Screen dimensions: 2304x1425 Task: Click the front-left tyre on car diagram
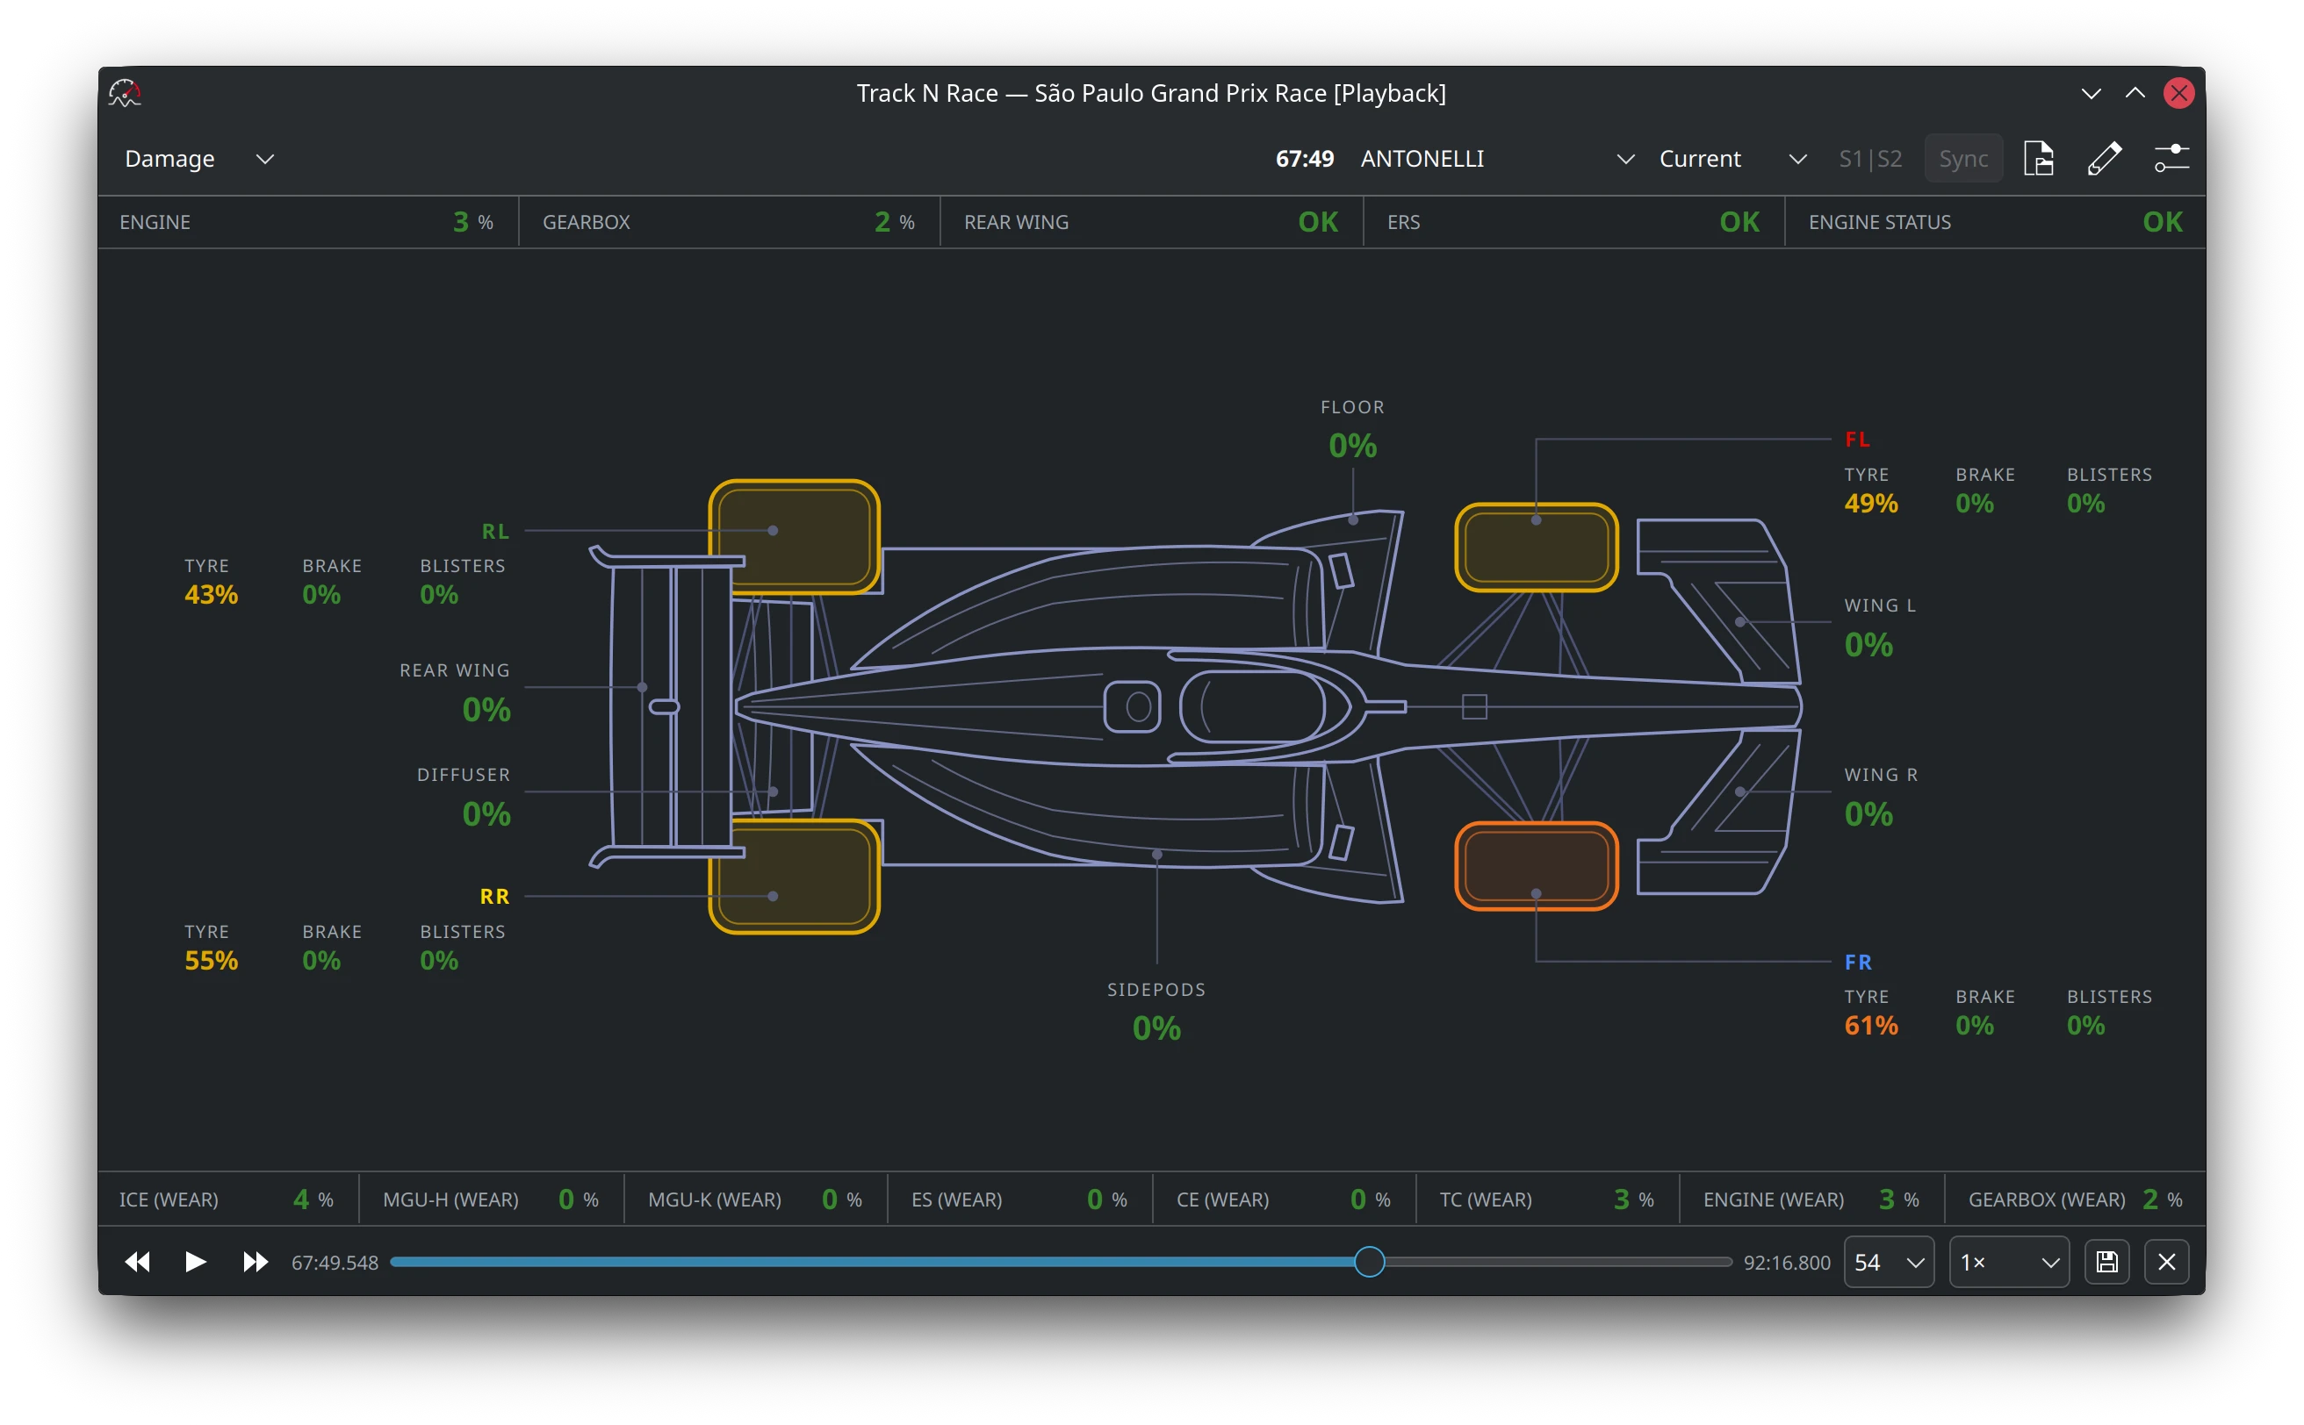[1537, 548]
